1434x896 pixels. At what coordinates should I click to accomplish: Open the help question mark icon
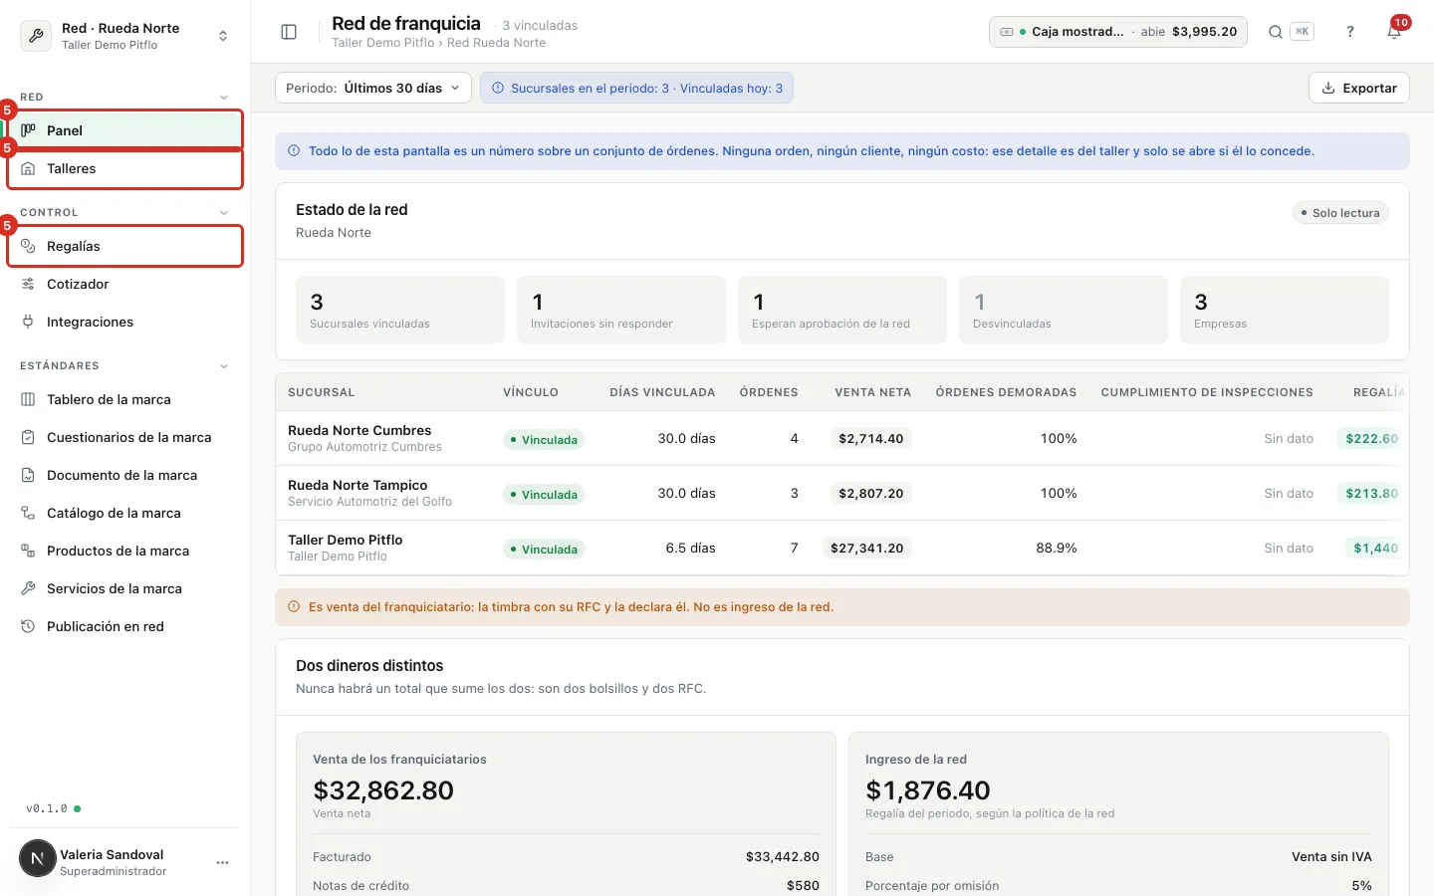[1350, 32]
